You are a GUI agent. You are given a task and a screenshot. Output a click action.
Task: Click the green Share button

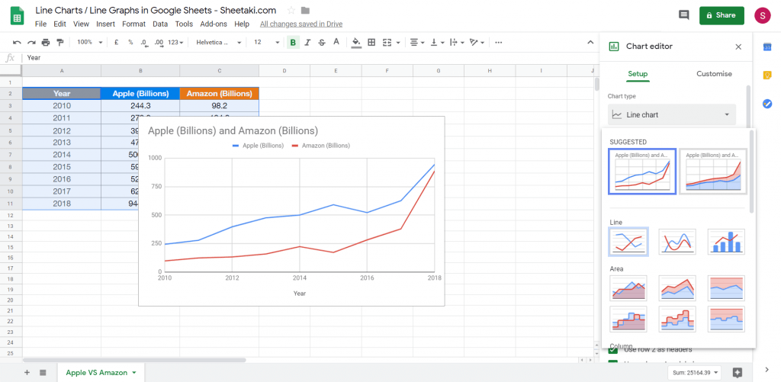722,15
